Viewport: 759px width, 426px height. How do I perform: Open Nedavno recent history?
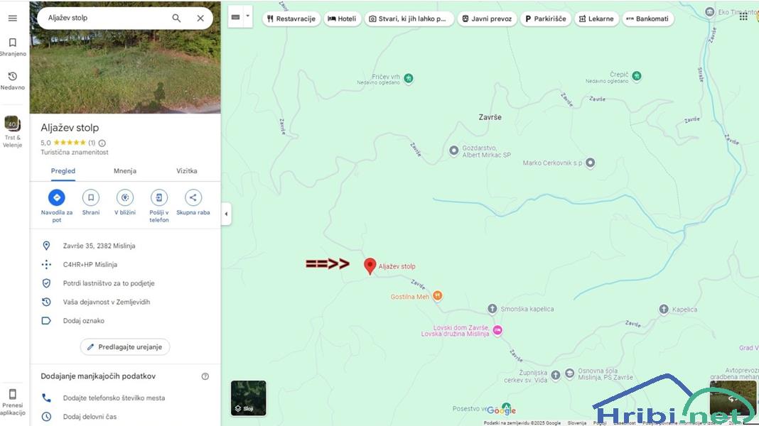13,81
